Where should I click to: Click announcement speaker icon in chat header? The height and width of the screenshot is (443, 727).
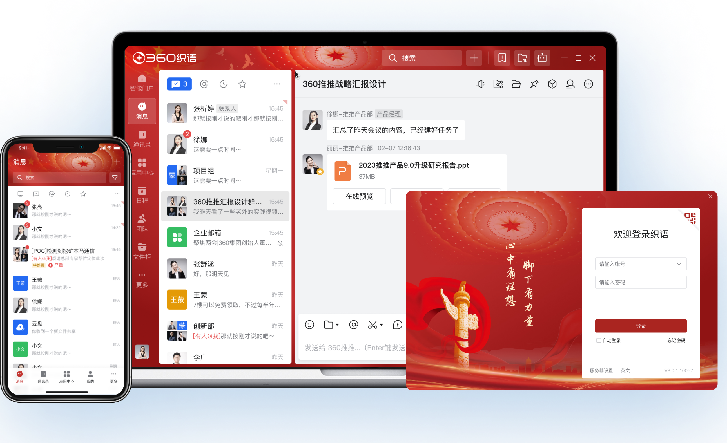[x=480, y=84]
